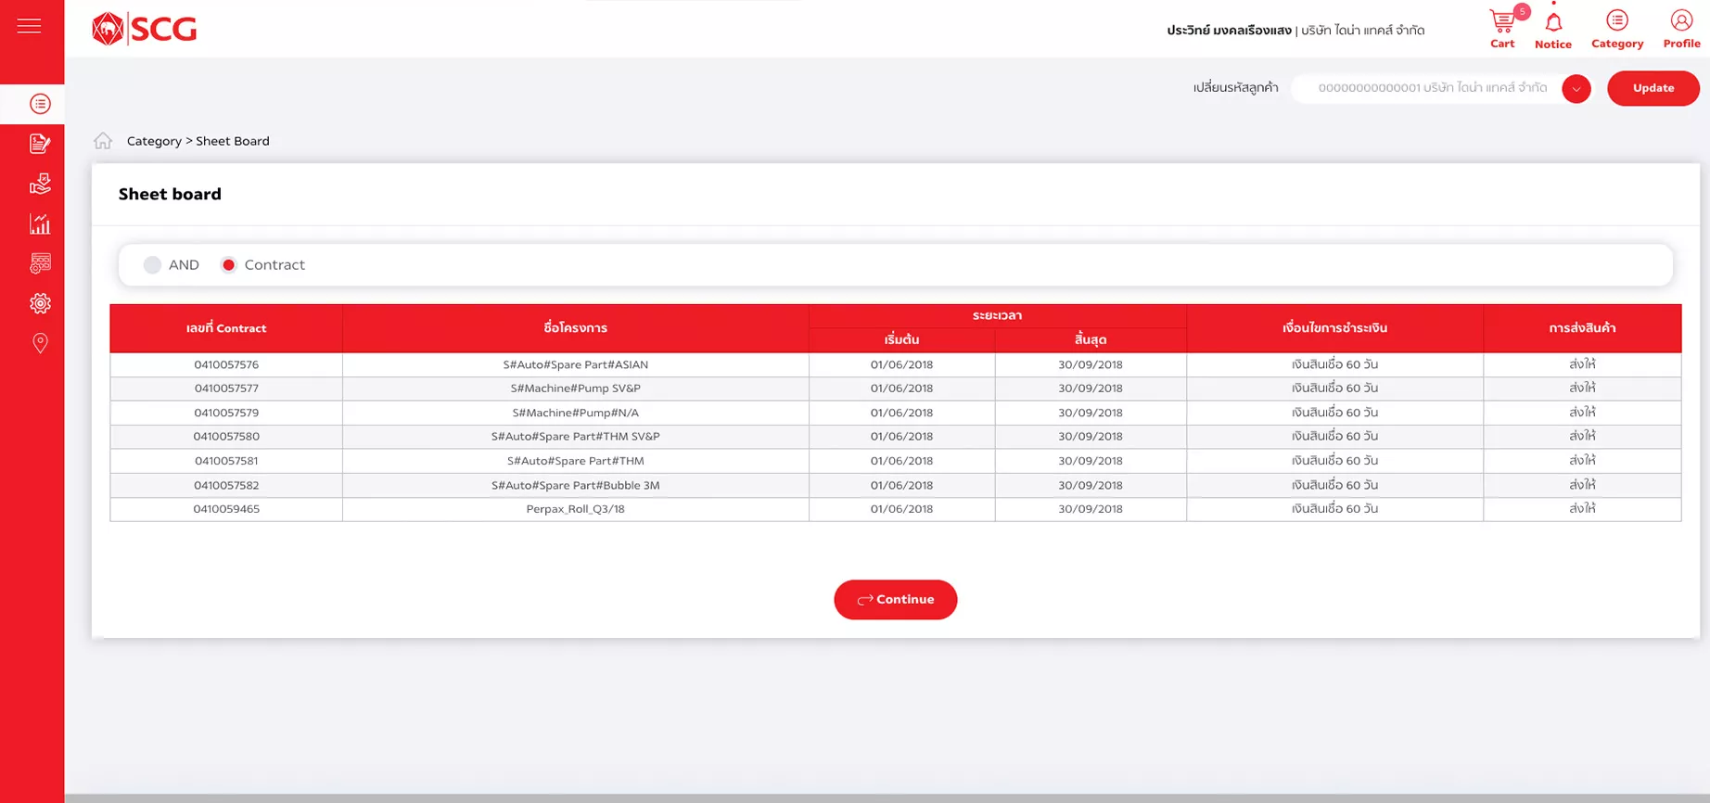Select the list sidebar icon

pos(40,104)
